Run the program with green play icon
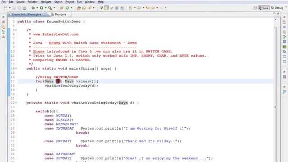288x162 pixels. click(x=42, y=8)
